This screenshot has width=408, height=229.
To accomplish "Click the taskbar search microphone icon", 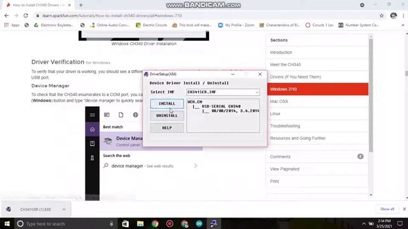I will tap(112, 223).
